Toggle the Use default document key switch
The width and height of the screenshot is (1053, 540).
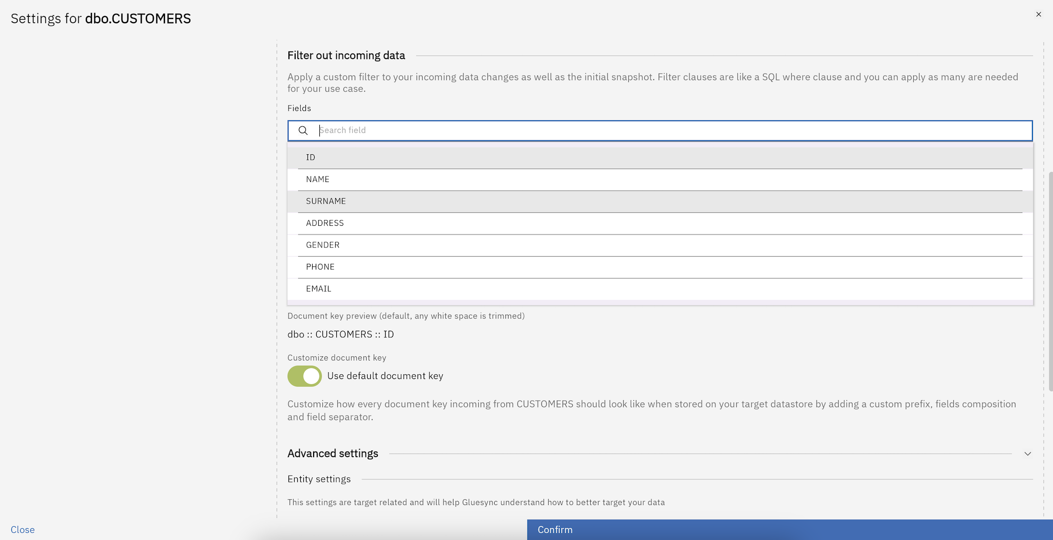[304, 376]
